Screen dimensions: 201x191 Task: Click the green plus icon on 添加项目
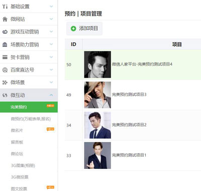[73, 29]
